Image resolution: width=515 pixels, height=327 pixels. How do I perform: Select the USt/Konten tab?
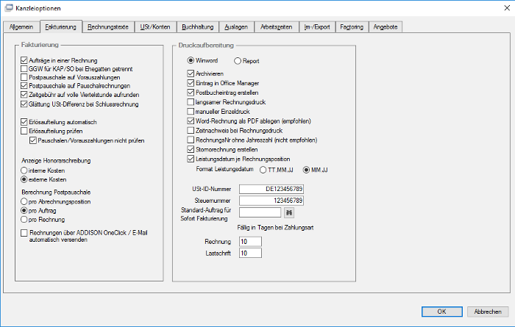155,27
